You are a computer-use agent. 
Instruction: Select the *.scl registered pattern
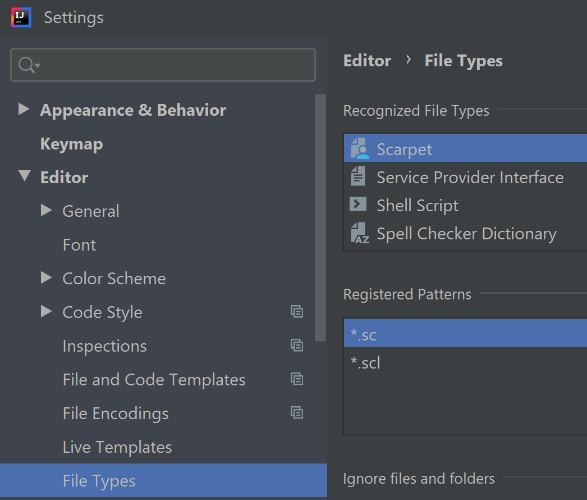[x=465, y=362]
